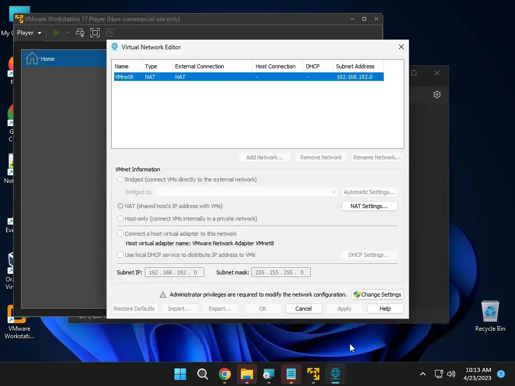Click the Unity mode toolbar icon
This screenshot has width=515, height=386.
110,33
